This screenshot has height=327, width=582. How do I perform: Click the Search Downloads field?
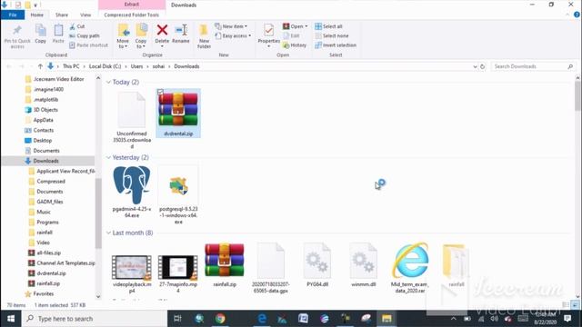point(533,66)
